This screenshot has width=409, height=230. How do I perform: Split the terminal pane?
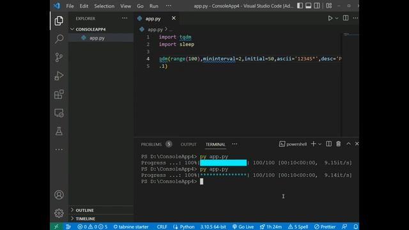pyautogui.click(x=328, y=144)
